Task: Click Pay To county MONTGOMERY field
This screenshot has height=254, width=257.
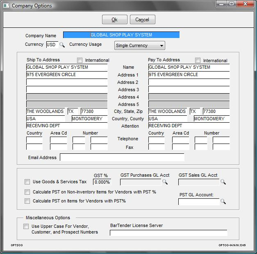Action: 212,119
